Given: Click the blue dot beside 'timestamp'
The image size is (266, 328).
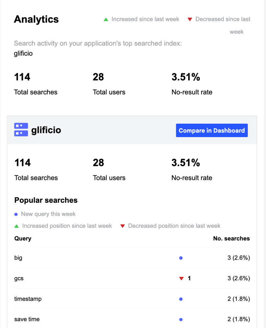Looking at the screenshot, I should coord(181,299).
